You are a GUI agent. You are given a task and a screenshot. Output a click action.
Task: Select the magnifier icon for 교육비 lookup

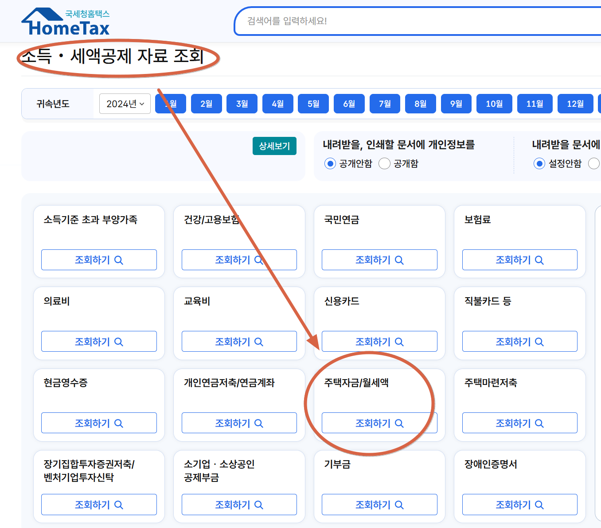coord(259,342)
